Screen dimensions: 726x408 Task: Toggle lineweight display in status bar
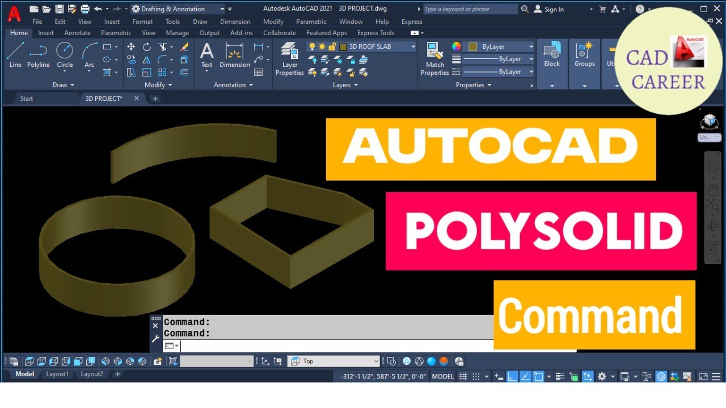coord(560,376)
